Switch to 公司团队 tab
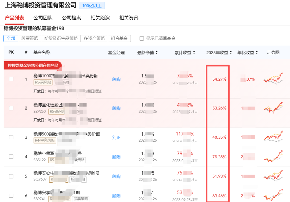Image resolution: width=290 pixels, height=202 pixels. (x=43, y=18)
